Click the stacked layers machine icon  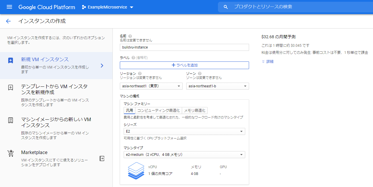pos(137,170)
